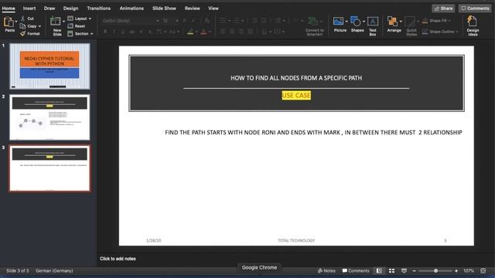Screen dimensions: 495x278
Task: Click the Share button
Action: pos(443,8)
